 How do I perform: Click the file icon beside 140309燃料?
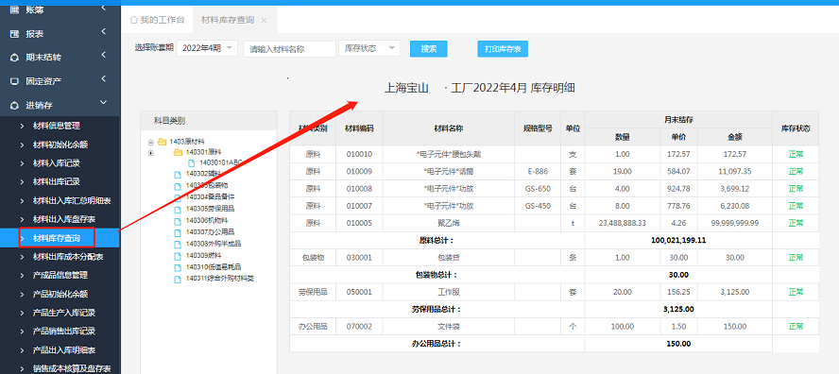(178, 256)
